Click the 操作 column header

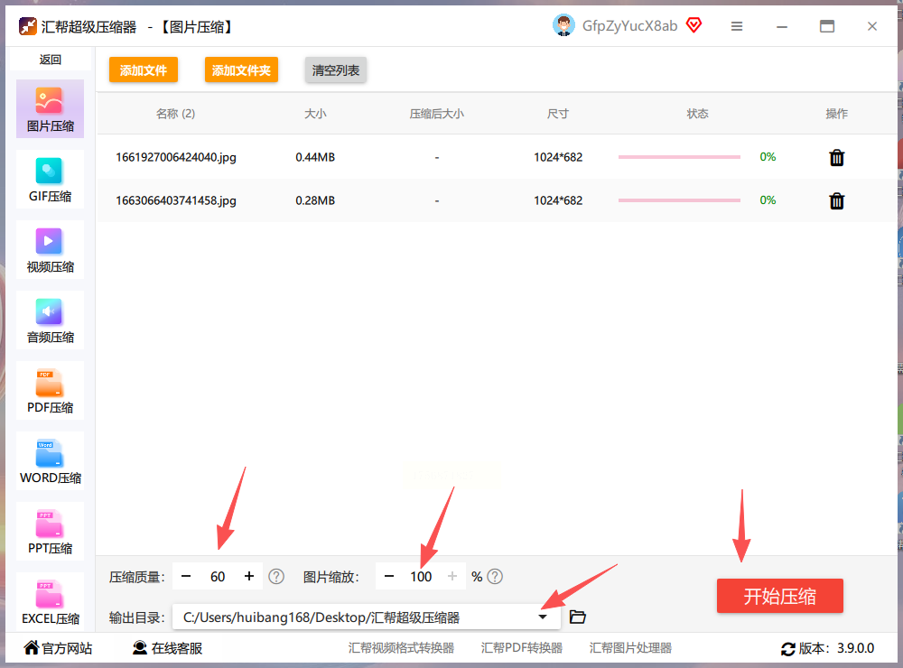(836, 114)
